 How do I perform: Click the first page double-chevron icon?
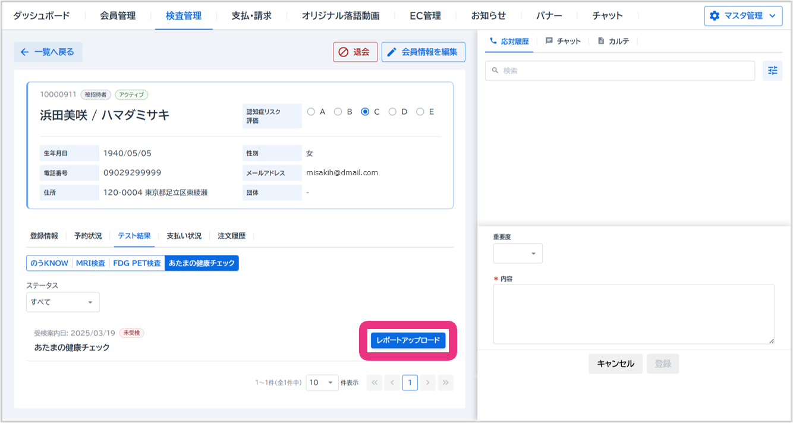(375, 383)
